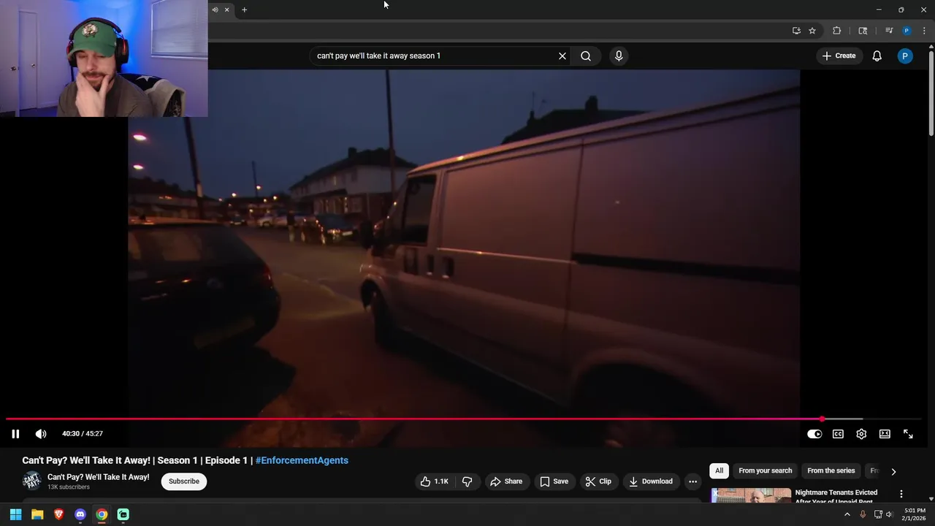Download the video
The image size is (935, 526).
(x=650, y=481)
